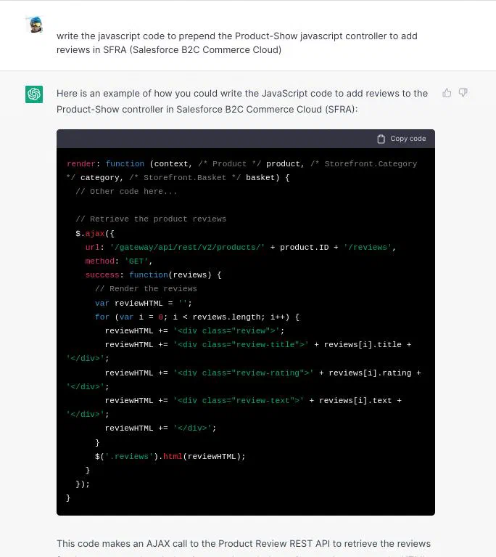The width and height of the screenshot is (496, 557).
Task: Click the 'for (var i = 0; ...' loop line
Action: (x=197, y=317)
